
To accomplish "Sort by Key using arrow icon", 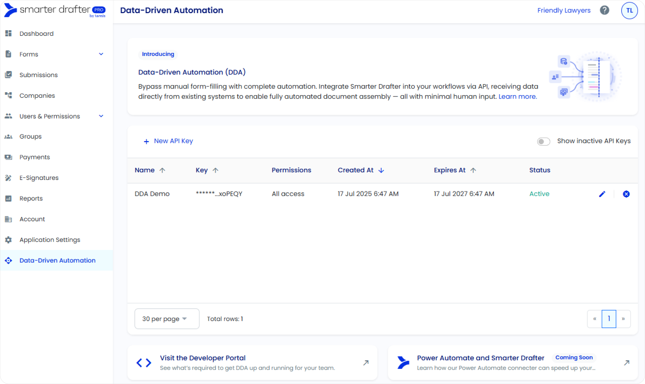I will (215, 170).
